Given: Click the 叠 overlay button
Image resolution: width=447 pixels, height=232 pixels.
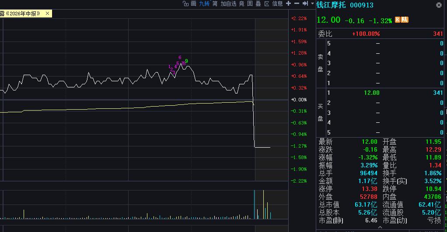Looking at the screenshot, I should pyautogui.click(x=258, y=3).
